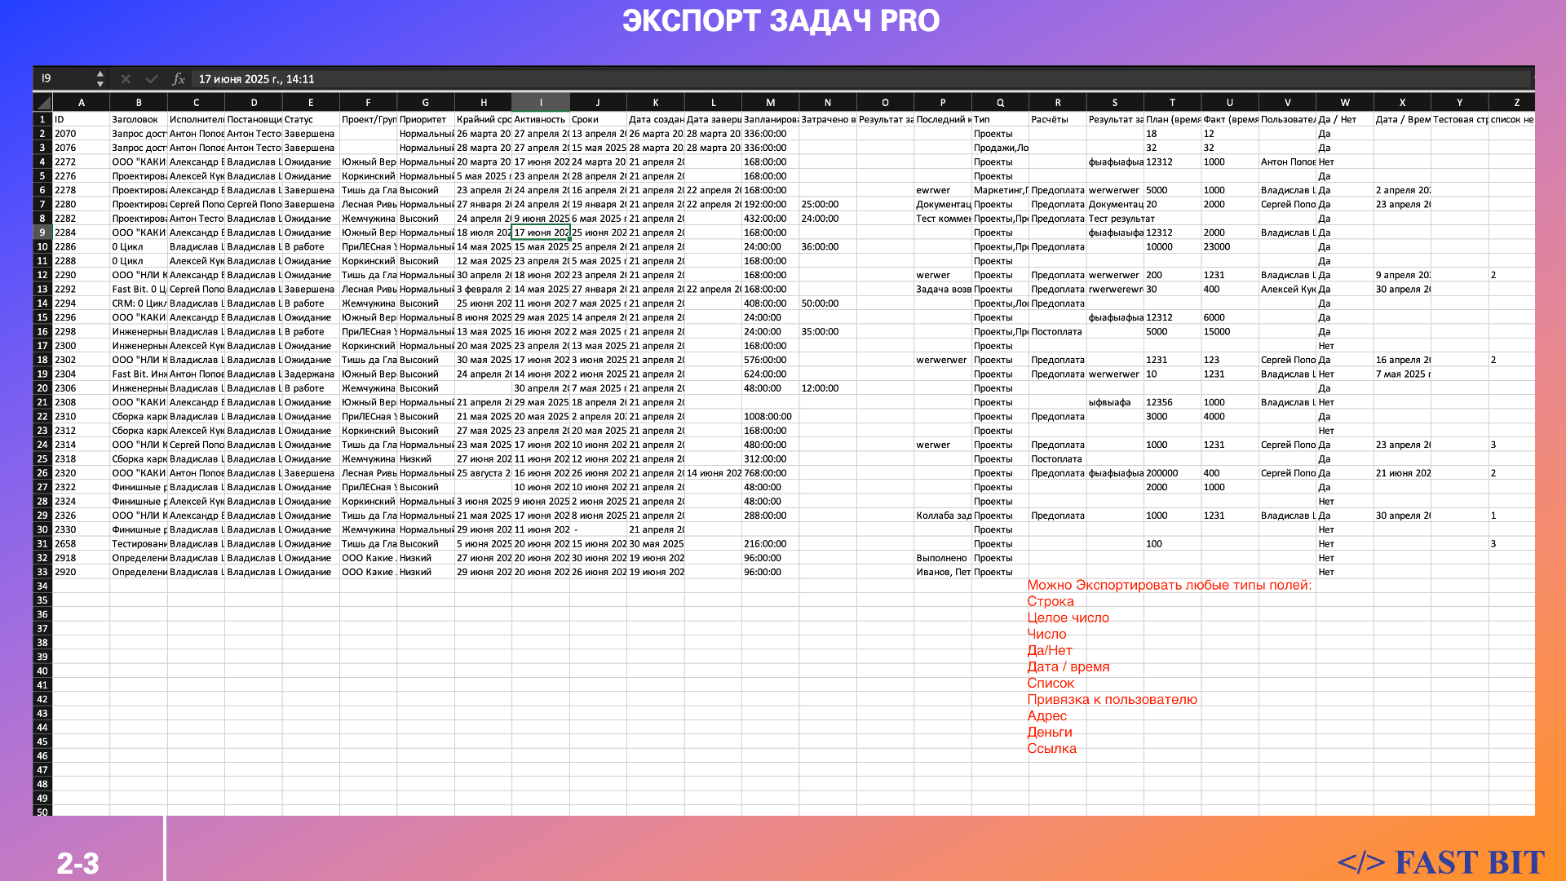The height and width of the screenshot is (881, 1566).
Task: Click red text Адрес
Action: point(1046,715)
